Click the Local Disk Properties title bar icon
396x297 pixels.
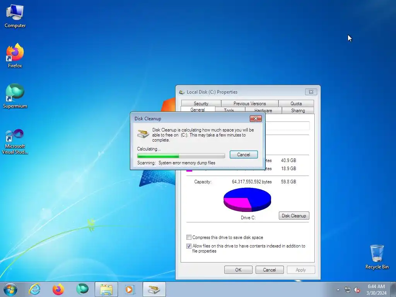182,92
